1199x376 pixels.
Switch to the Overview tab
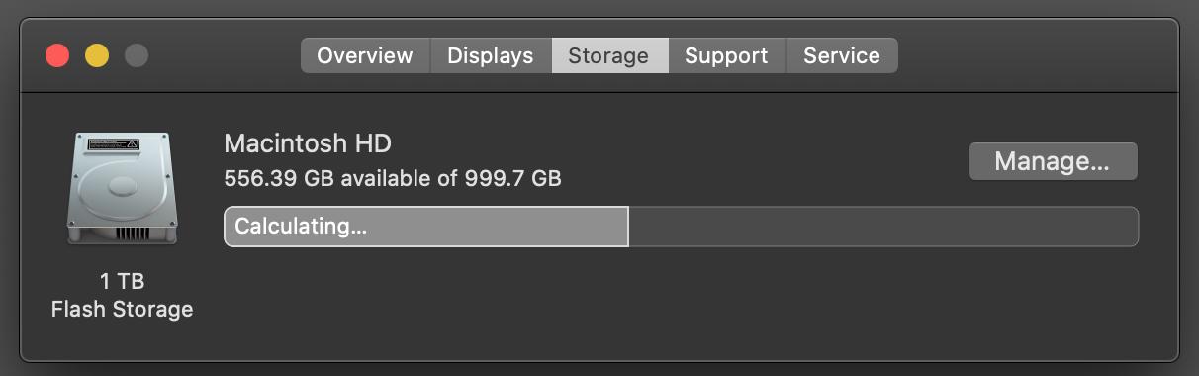tap(365, 55)
